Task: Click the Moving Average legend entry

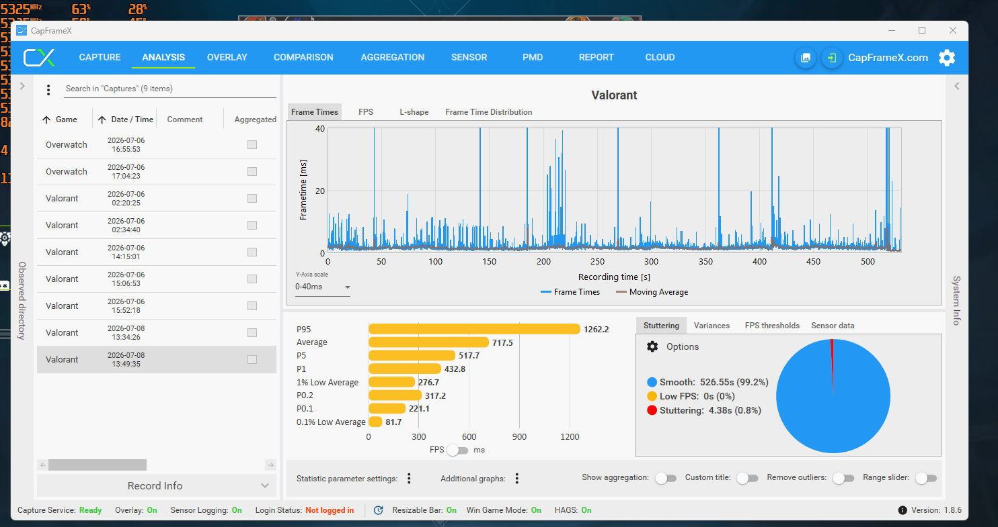Action: 652,292
